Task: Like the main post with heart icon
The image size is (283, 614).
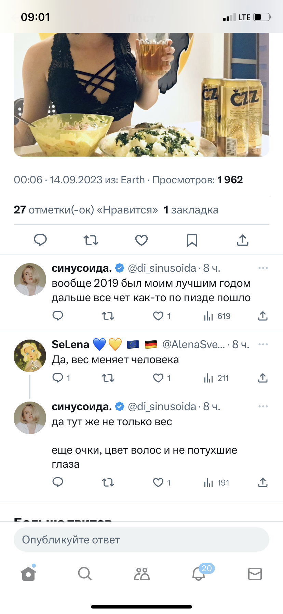Action: pyautogui.click(x=141, y=240)
